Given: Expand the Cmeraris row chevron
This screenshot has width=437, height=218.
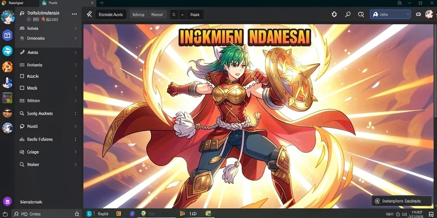Looking at the screenshot, I should (76, 38).
